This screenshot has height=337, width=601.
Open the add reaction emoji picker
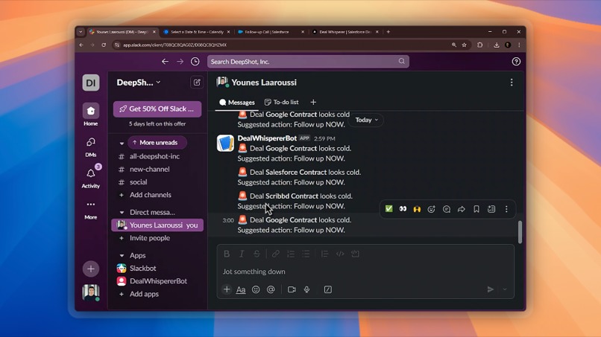[x=432, y=209]
